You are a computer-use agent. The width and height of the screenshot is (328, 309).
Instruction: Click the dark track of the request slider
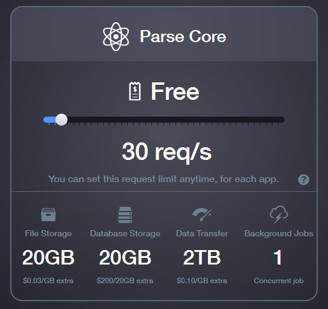coord(175,120)
